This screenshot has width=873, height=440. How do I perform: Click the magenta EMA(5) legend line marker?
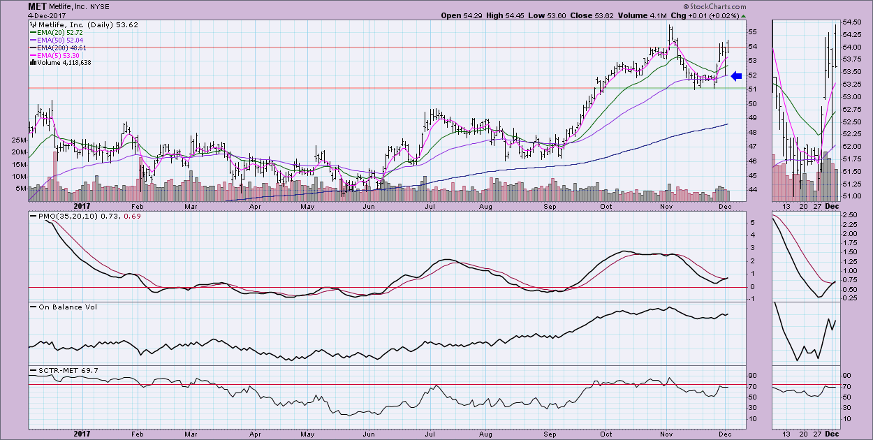click(32, 55)
